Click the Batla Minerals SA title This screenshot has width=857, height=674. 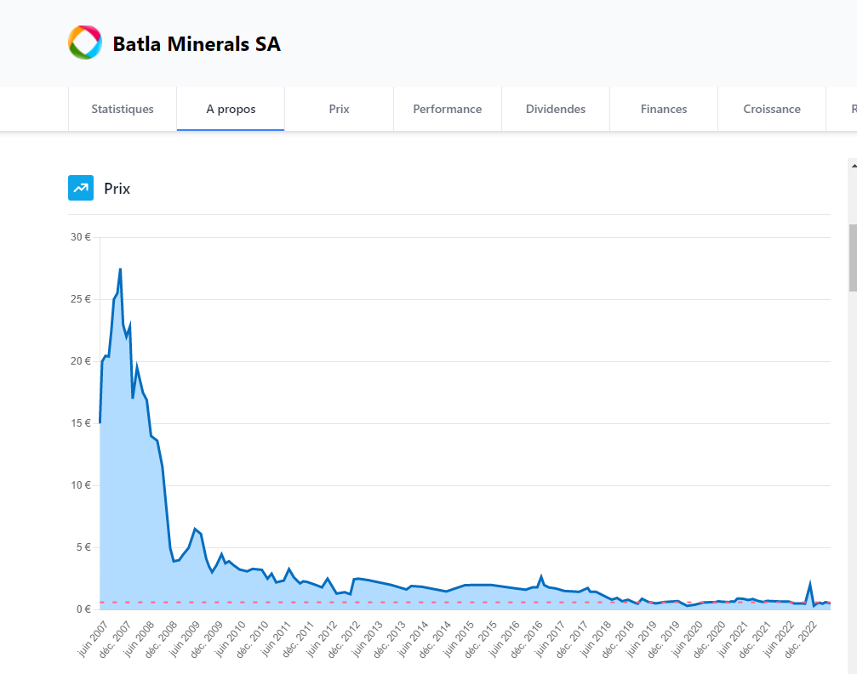[x=197, y=43]
